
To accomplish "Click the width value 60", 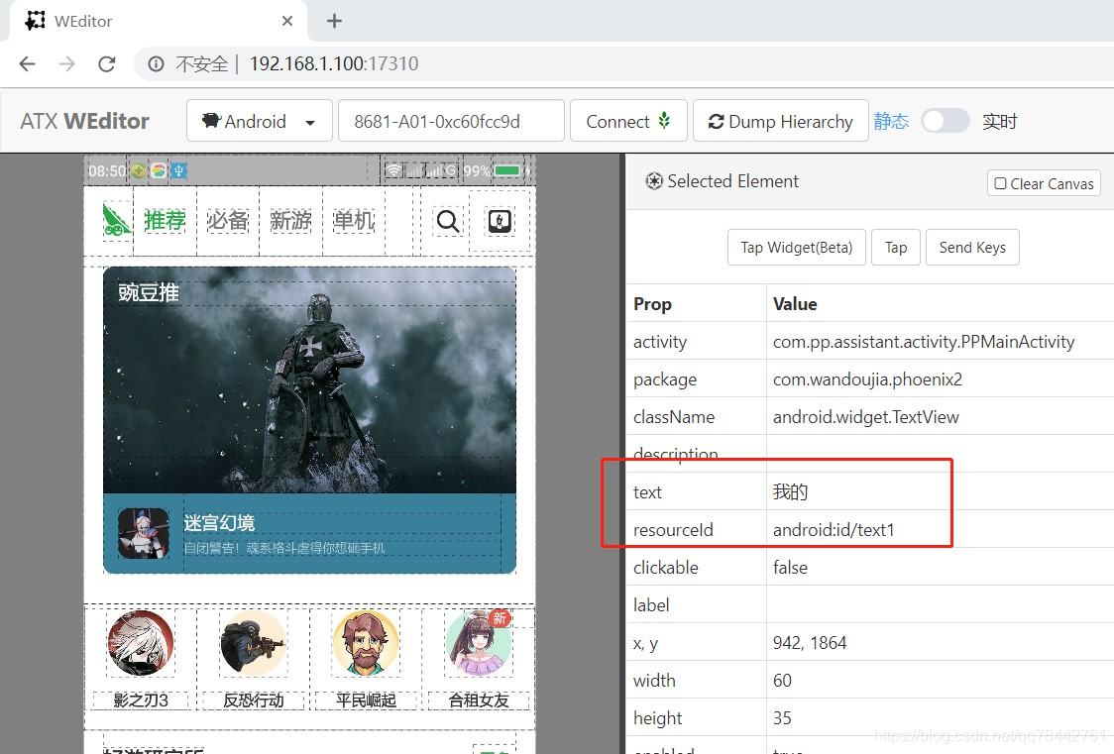I will point(782,680).
